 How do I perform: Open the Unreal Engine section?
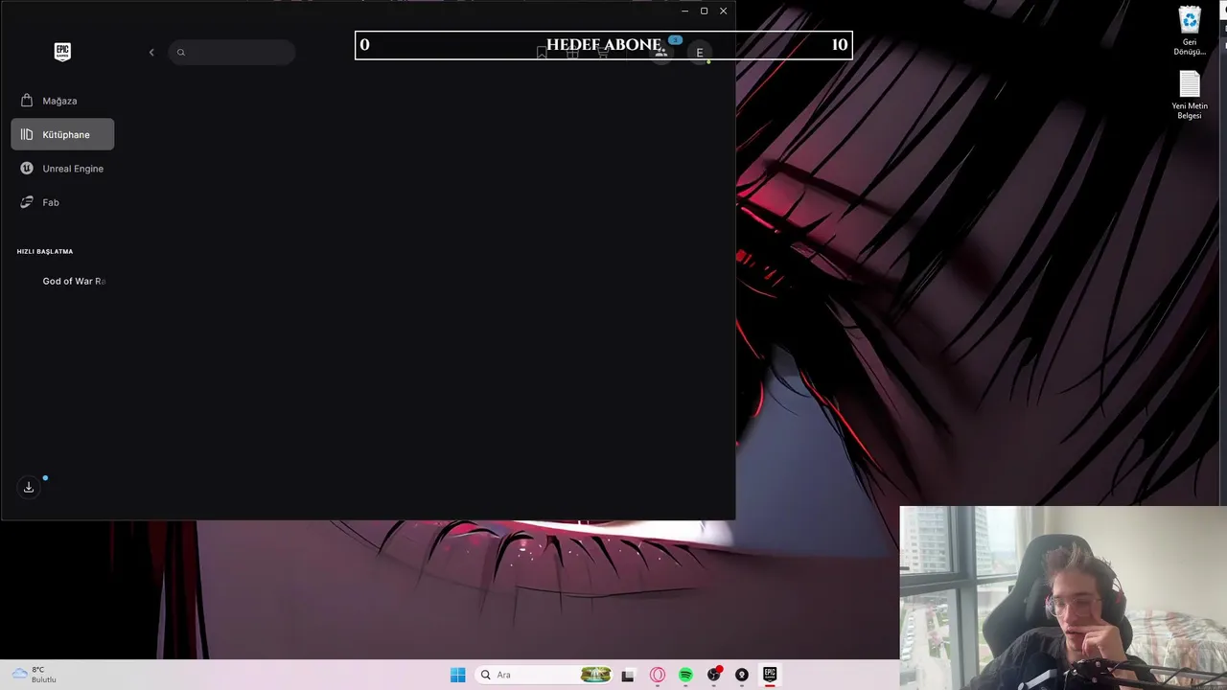[x=62, y=169]
